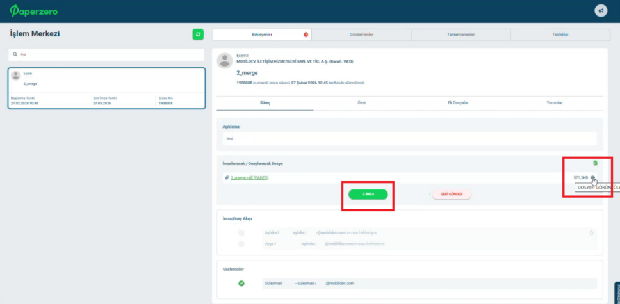Open the 2_merge.pdf file link
The width and height of the screenshot is (620, 304).
[x=249, y=177]
